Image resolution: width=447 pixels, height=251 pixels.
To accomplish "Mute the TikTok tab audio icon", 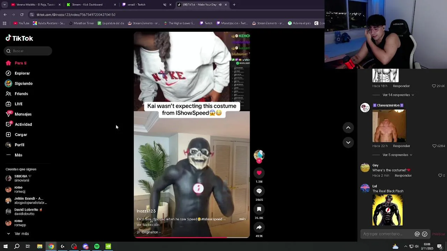I will [x=220, y=5].
